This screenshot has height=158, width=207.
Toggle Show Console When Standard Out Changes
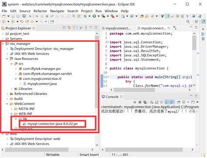pos(167,102)
